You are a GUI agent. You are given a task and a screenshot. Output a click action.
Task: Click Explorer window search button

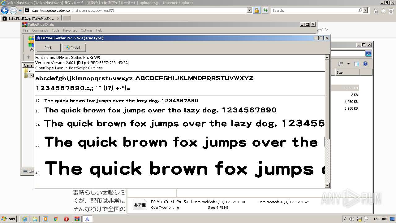(368, 54)
